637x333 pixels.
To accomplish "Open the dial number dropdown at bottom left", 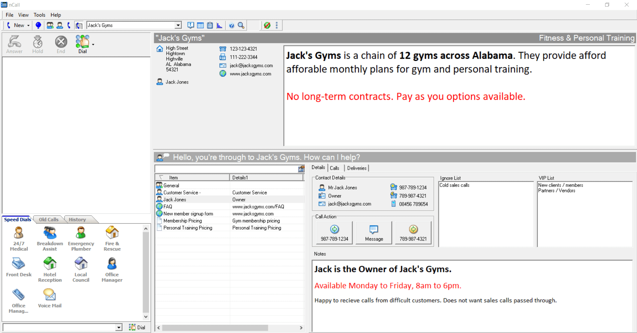I will (x=119, y=327).
